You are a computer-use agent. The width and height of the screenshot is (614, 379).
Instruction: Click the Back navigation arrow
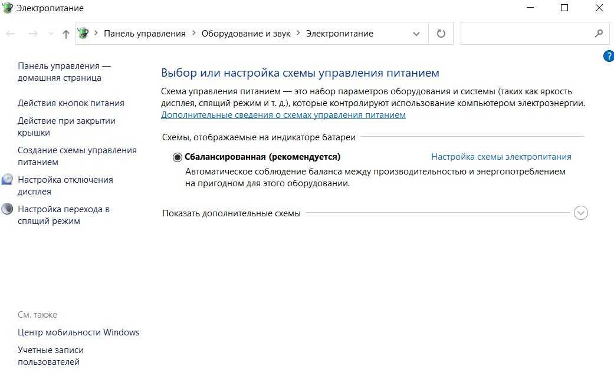pos(10,34)
